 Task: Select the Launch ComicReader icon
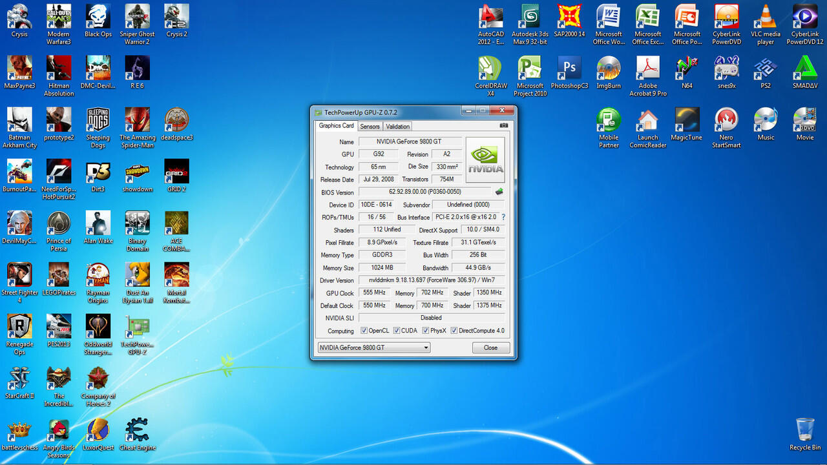[648, 128]
